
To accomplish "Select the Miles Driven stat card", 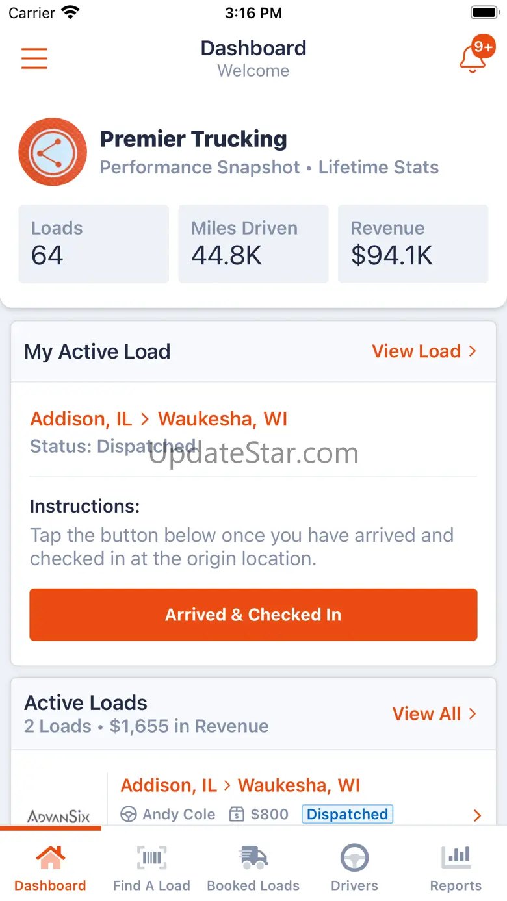I will (253, 244).
